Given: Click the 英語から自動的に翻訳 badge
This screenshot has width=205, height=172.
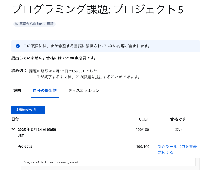Looking at the screenshot, I should pyautogui.click(x=35, y=24).
